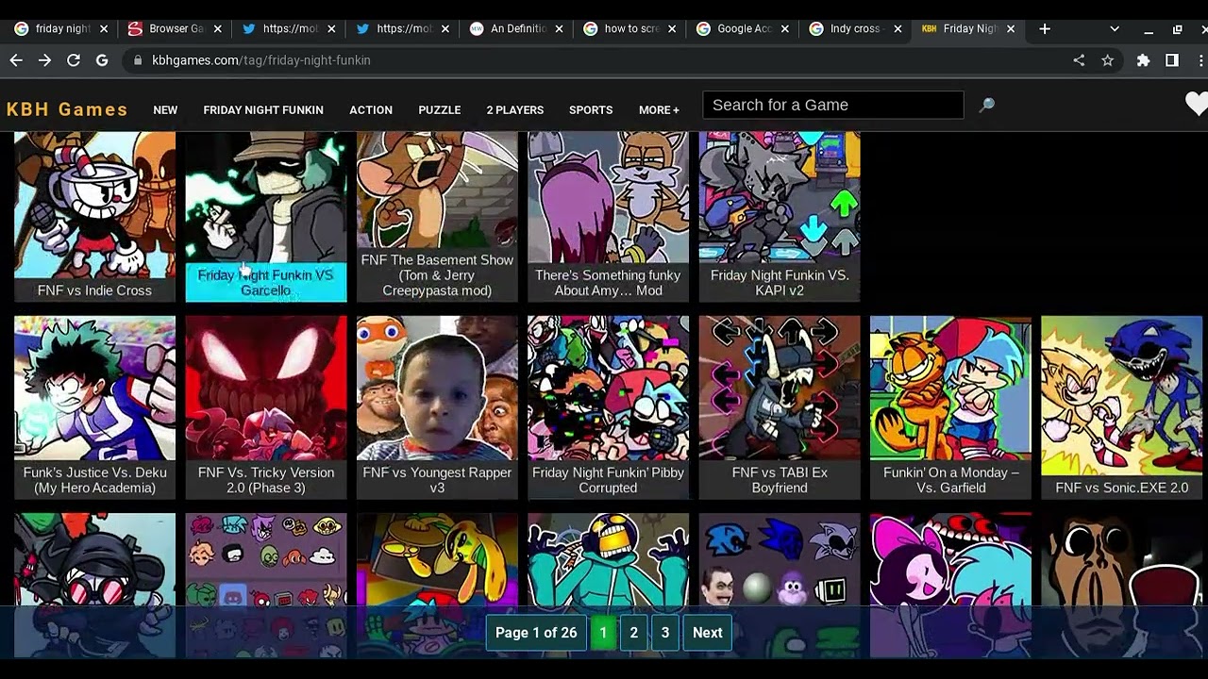Expand the MORE+ navigation menu
The width and height of the screenshot is (1208, 679).
click(659, 109)
